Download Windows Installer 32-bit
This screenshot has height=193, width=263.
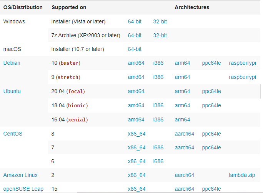(x=160, y=21)
